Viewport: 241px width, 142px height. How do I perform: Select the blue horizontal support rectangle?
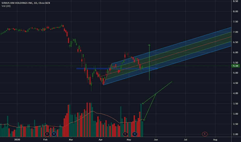117,69
